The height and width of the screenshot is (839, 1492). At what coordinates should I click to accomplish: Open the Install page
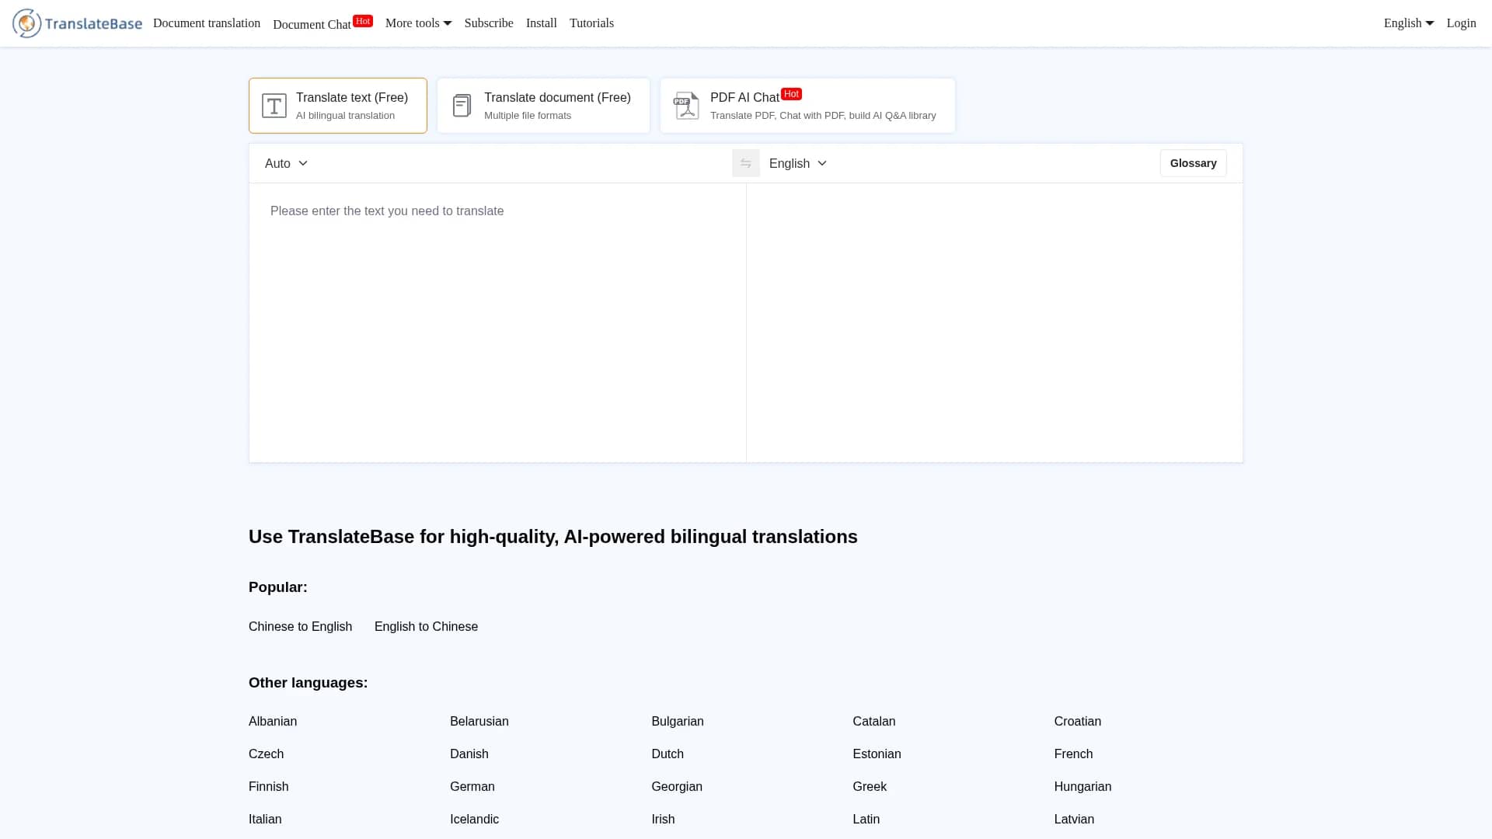click(x=542, y=23)
